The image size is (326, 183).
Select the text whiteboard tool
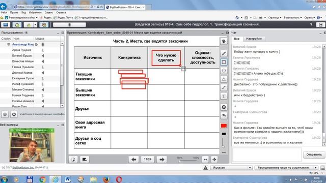pyautogui.click(x=224, y=96)
